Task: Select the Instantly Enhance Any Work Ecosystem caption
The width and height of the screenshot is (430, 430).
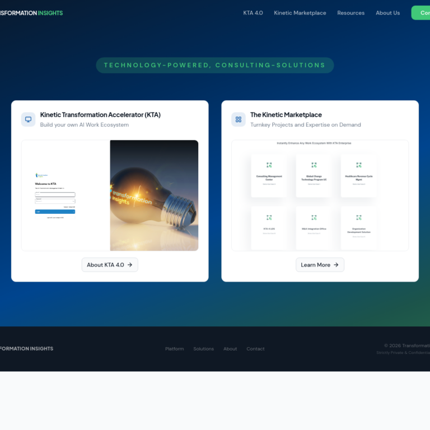Action: [314, 143]
